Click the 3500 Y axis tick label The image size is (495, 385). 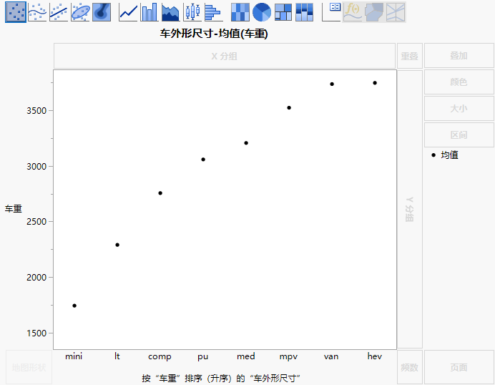pyautogui.click(x=36, y=111)
